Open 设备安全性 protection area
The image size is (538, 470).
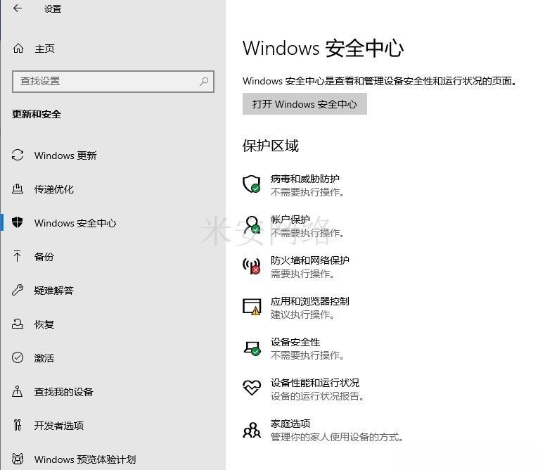(x=294, y=348)
